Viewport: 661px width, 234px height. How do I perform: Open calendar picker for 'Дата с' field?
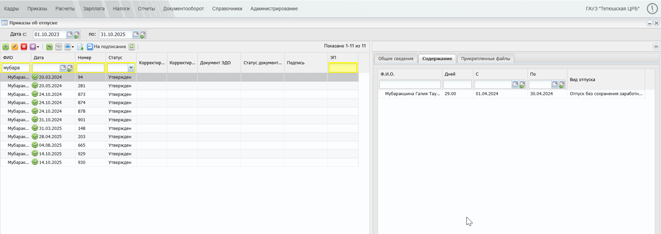tap(70, 34)
